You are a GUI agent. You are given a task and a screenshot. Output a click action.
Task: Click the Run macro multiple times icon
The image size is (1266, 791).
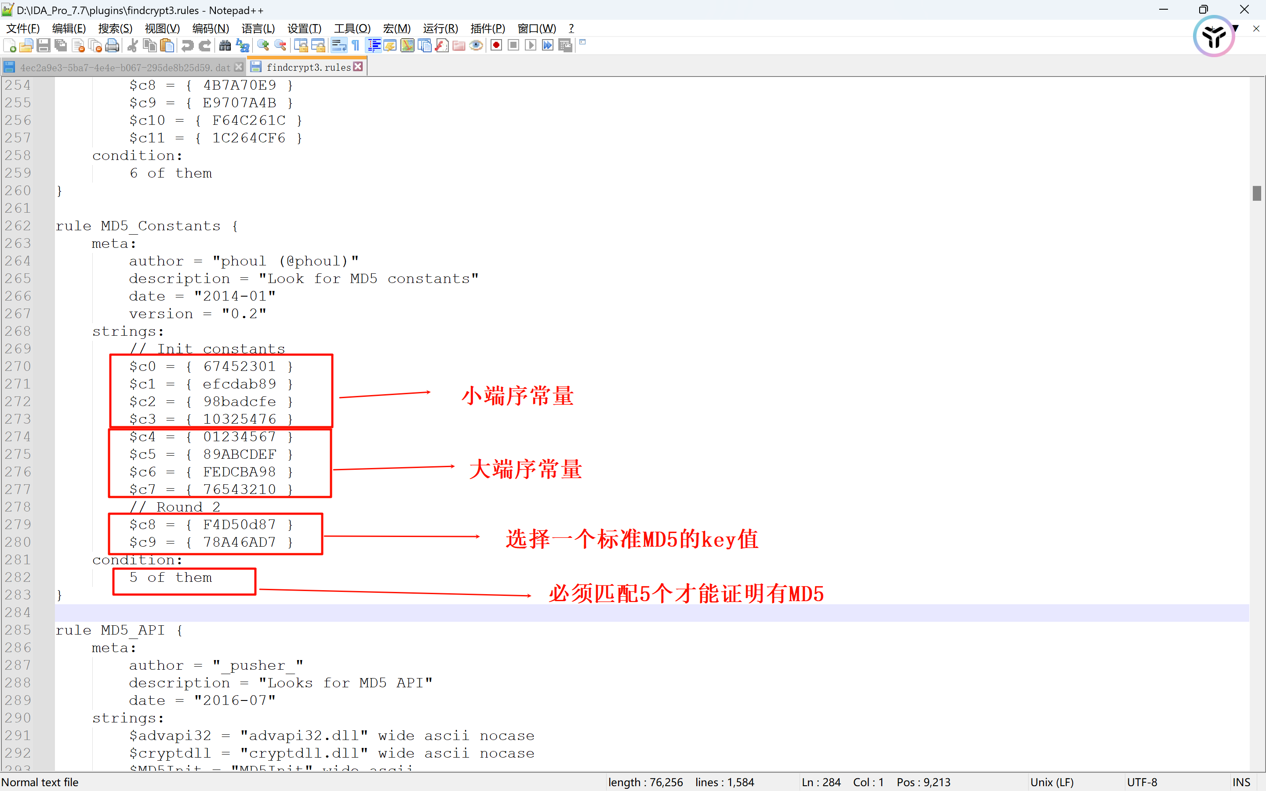tap(548, 46)
